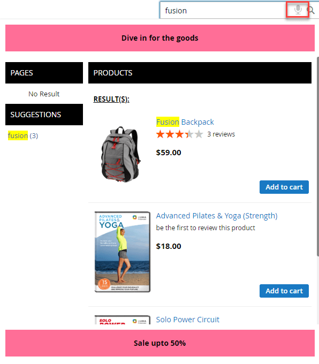Screen dimensions: 319x364
Task: Open the Solo Power Circuit product link
Action: click(x=187, y=320)
